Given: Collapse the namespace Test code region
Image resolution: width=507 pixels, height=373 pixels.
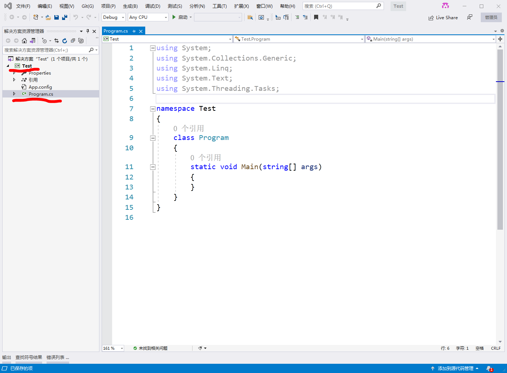Looking at the screenshot, I should [x=153, y=109].
